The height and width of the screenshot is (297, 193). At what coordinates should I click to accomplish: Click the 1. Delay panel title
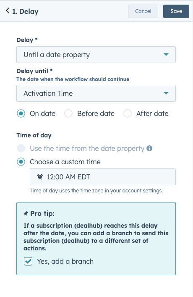25,11
